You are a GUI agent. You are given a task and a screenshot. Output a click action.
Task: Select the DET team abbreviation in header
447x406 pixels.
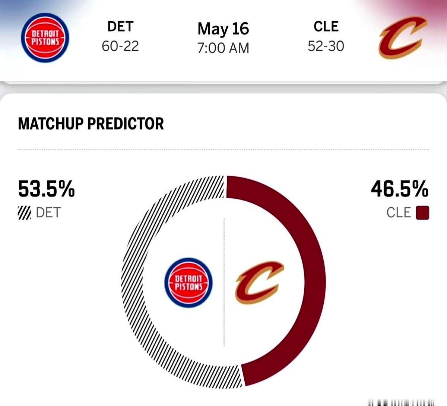(120, 26)
